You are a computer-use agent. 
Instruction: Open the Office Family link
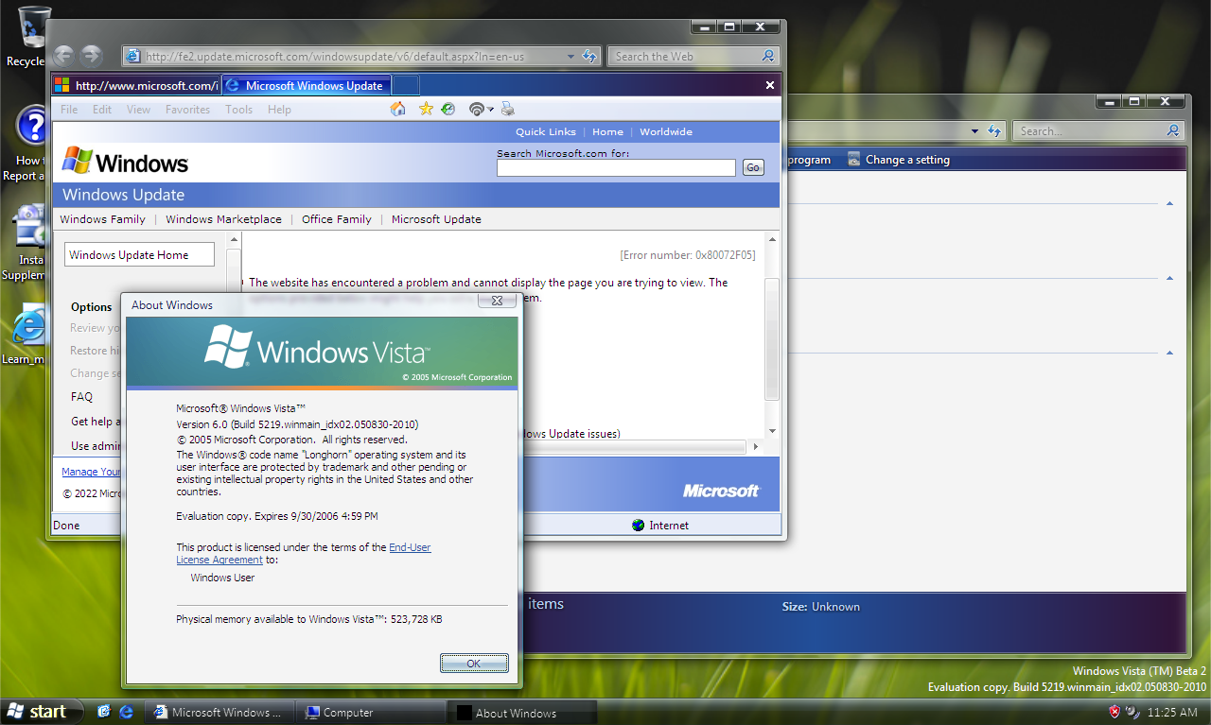coord(337,219)
